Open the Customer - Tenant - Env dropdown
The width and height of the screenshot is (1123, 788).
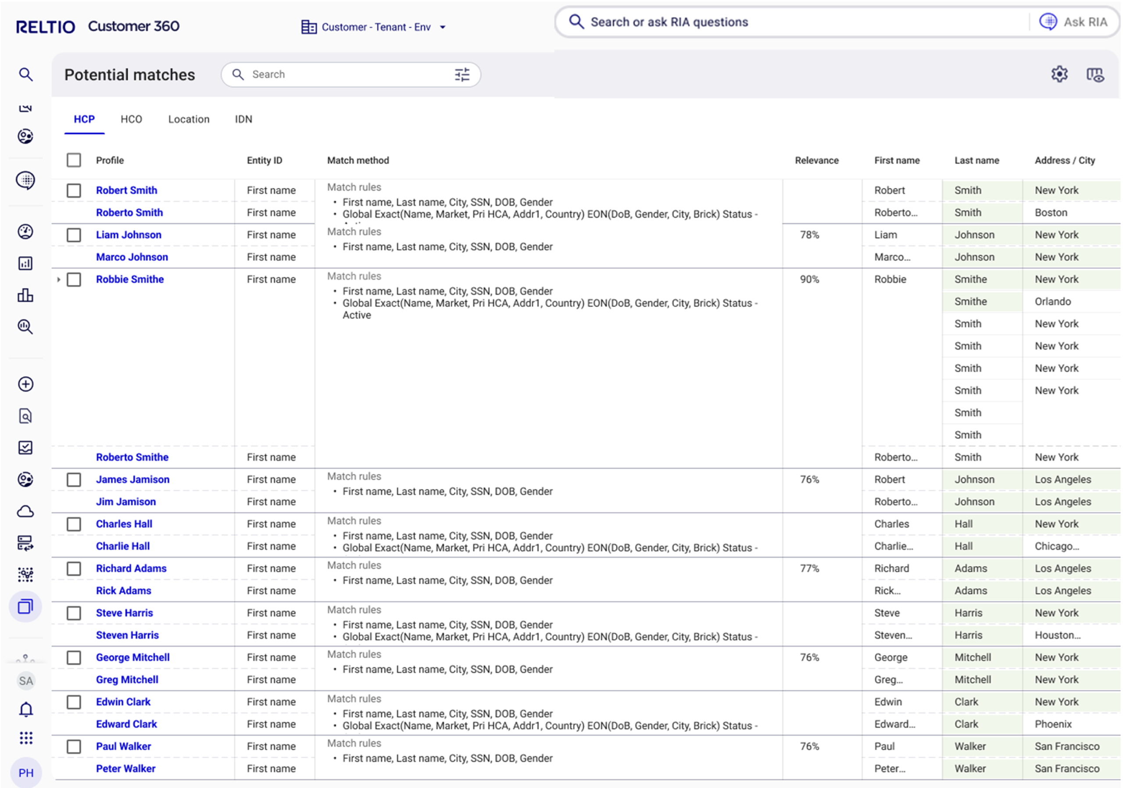coord(374,27)
